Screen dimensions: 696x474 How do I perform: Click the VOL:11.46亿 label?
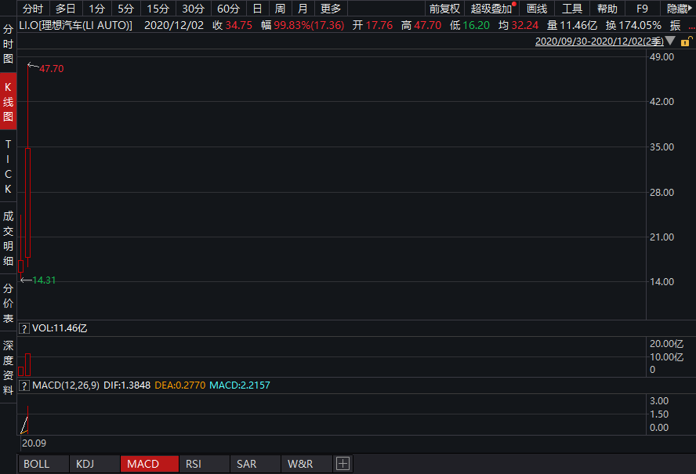coord(60,328)
